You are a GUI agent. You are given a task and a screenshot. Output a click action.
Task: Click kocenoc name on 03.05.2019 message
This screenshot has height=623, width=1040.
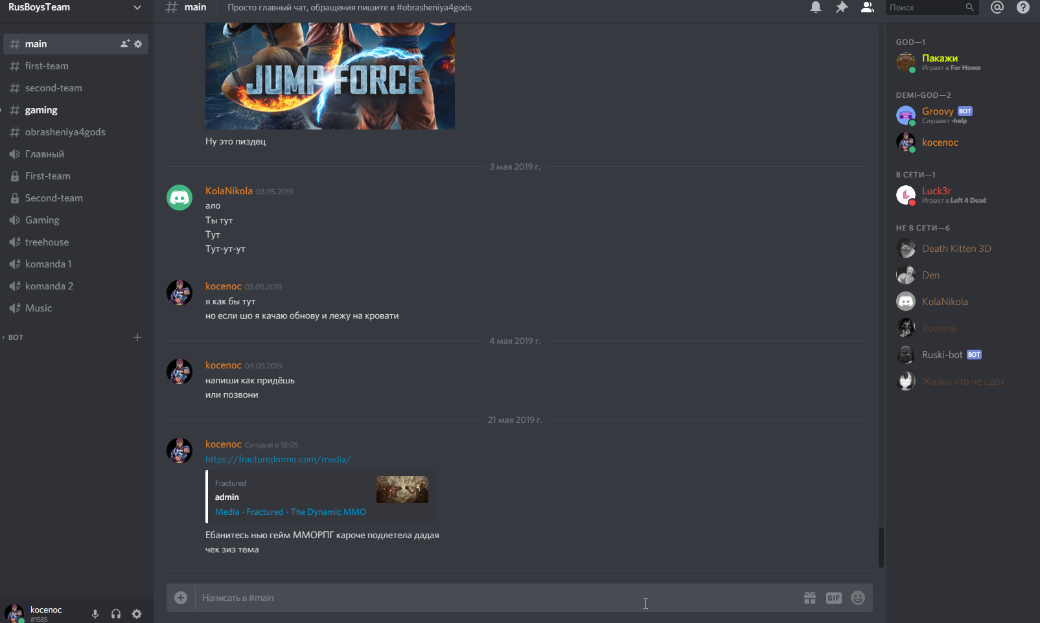pyautogui.click(x=224, y=286)
